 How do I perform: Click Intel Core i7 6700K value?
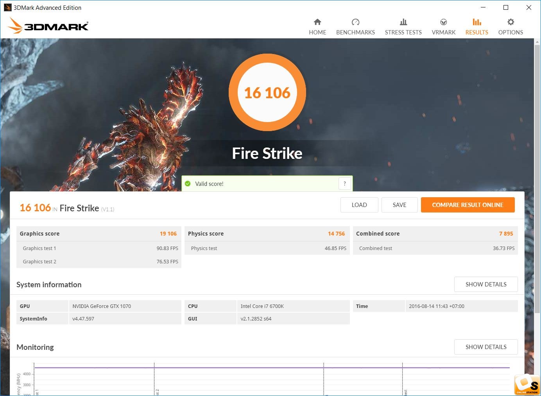tap(262, 306)
